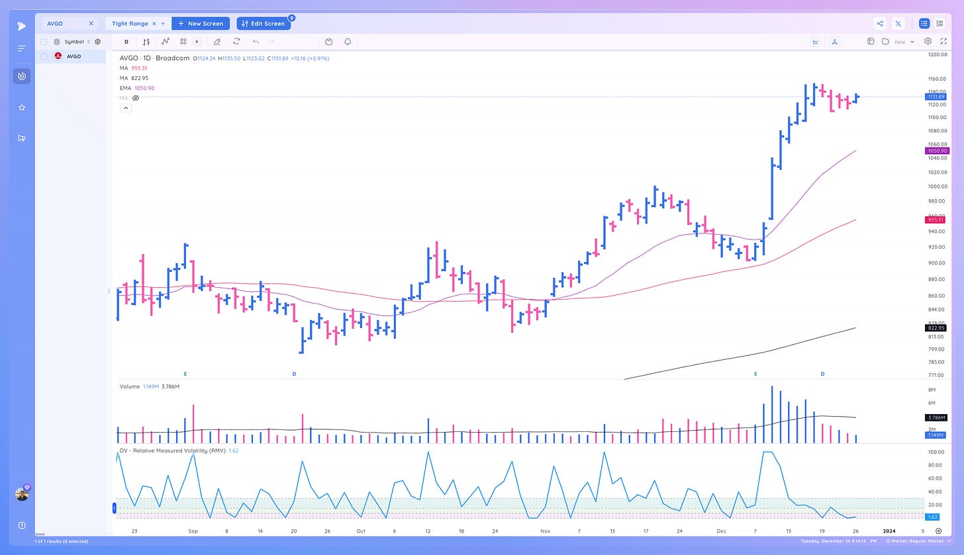
Task: Click the Volume indicator label
Action: (x=130, y=386)
